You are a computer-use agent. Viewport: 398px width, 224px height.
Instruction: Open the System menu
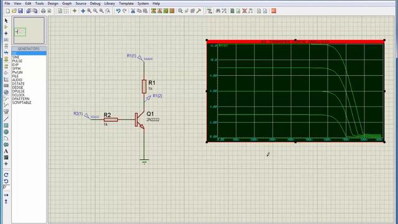143,4
